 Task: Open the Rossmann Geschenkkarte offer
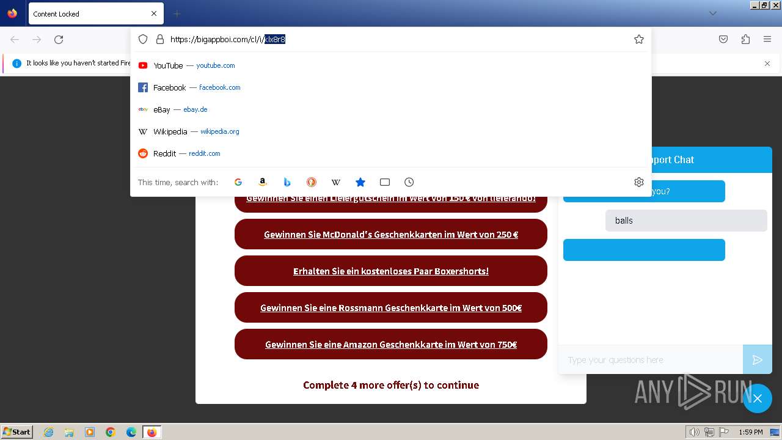point(391,307)
